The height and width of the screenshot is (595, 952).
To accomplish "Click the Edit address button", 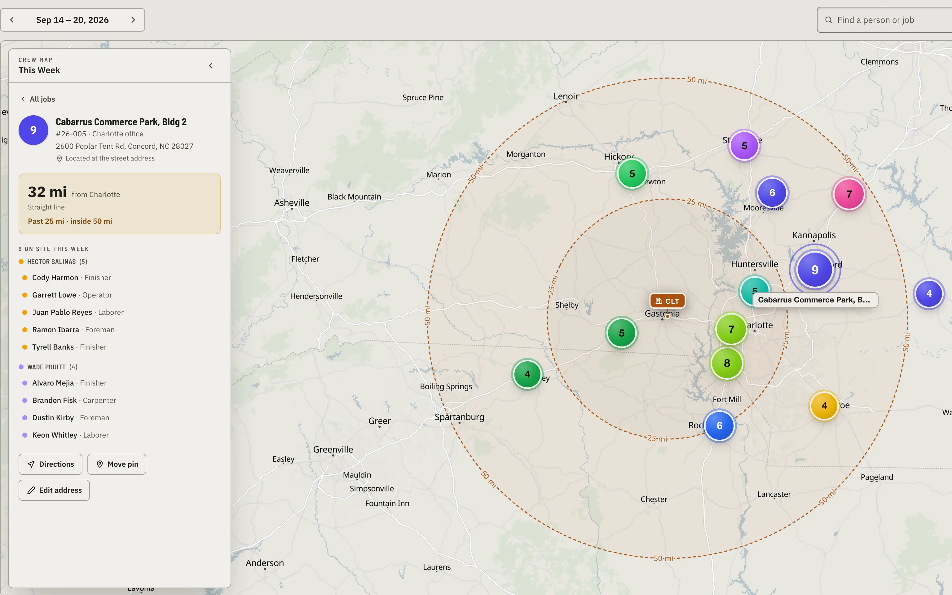I will [x=54, y=490].
